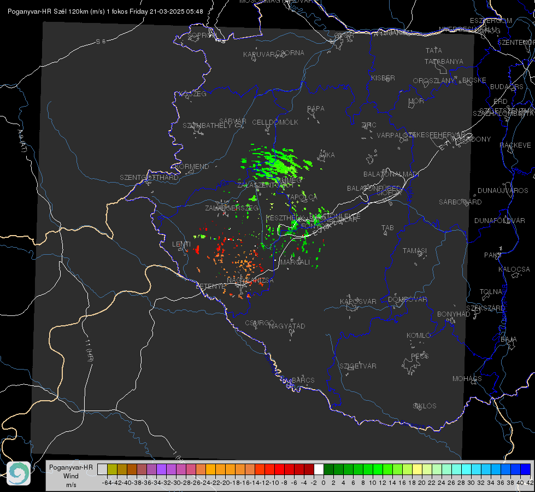535x492 pixels.
Task: Click the KAPOSVAR city label
Action: click(358, 301)
